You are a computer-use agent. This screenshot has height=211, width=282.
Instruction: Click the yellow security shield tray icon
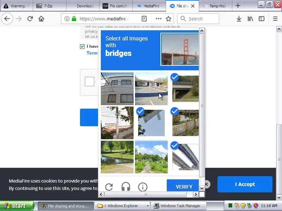point(243,206)
